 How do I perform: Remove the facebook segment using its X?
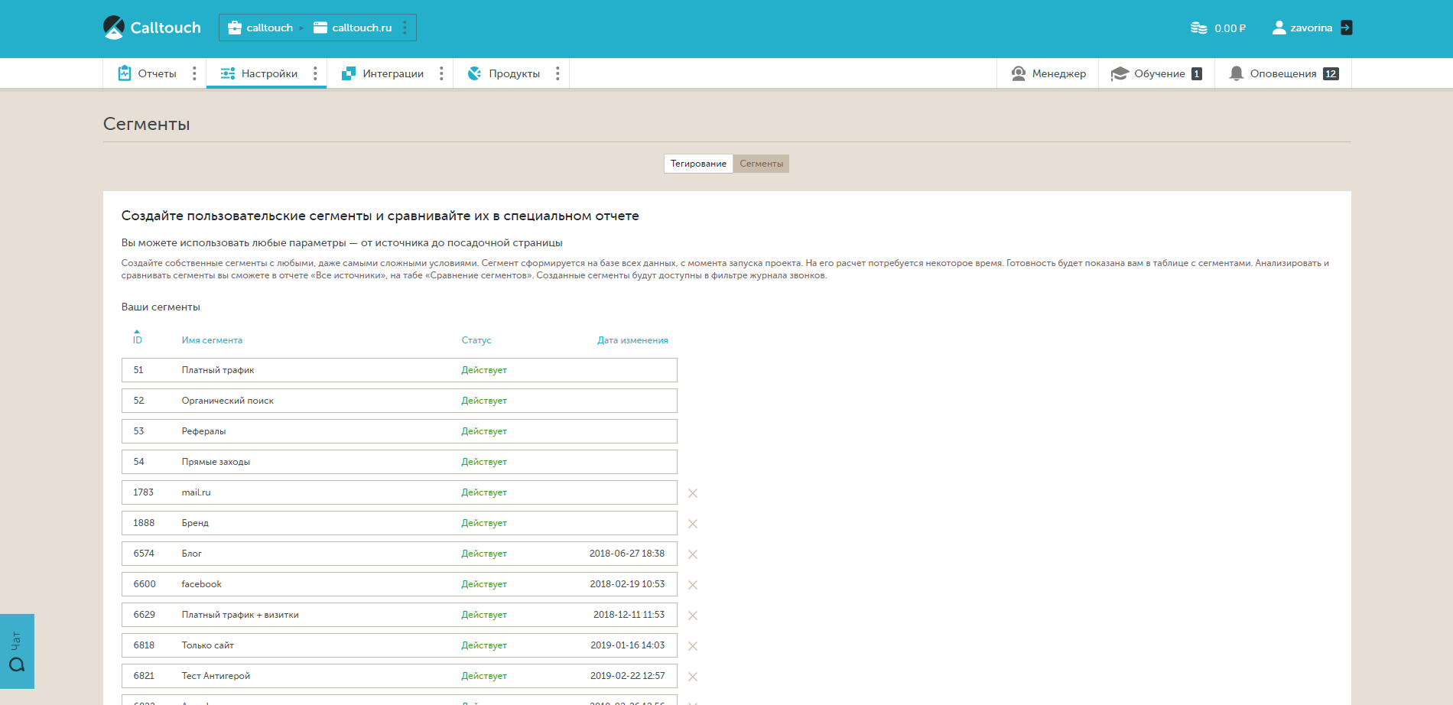click(693, 585)
